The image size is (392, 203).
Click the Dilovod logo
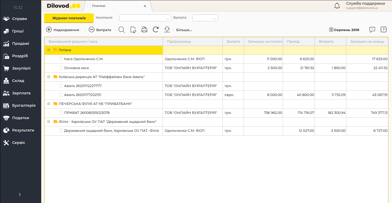point(64,6)
